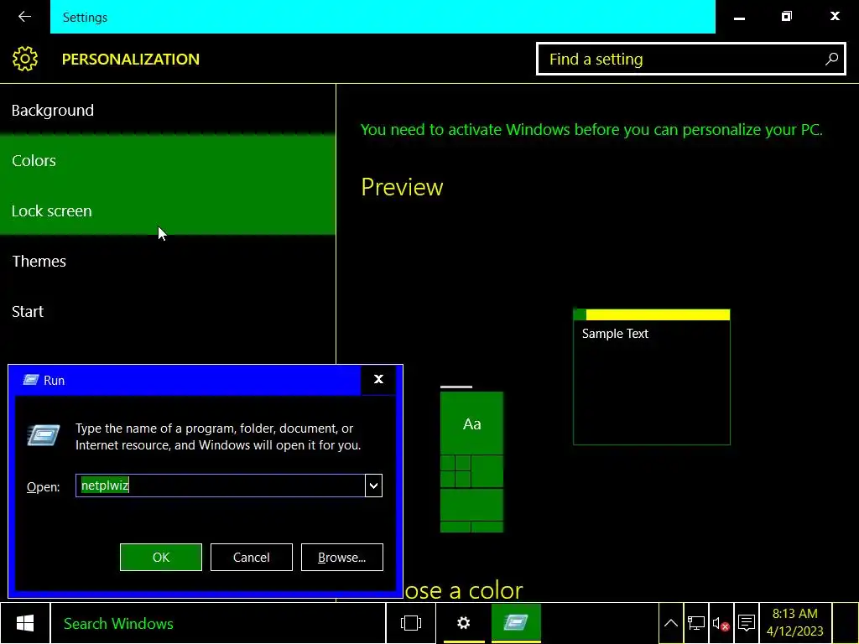Open the muted volume tray icon
The width and height of the screenshot is (859, 644).
[x=721, y=623]
